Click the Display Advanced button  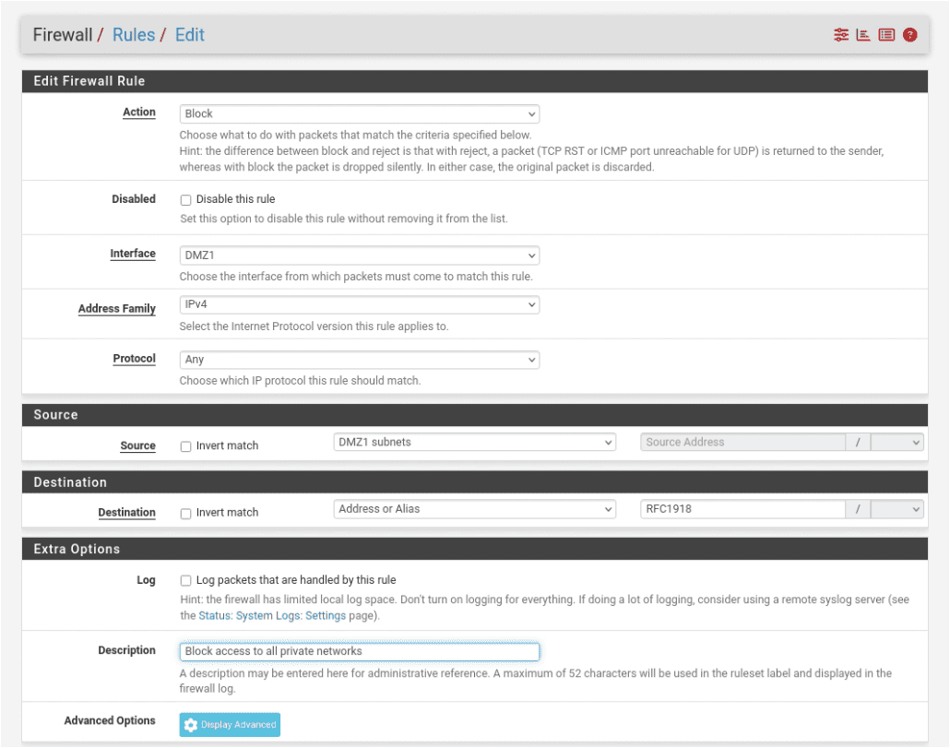[230, 725]
